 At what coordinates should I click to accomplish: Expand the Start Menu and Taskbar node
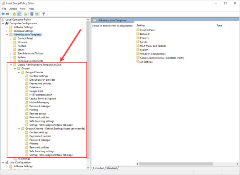click(x=11, y=53)
